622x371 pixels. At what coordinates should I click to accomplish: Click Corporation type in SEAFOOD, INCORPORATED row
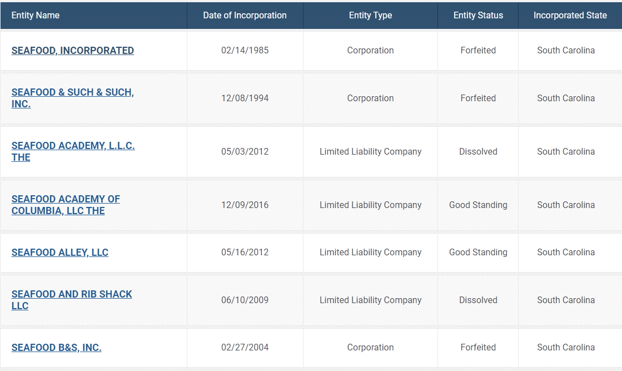370,51
